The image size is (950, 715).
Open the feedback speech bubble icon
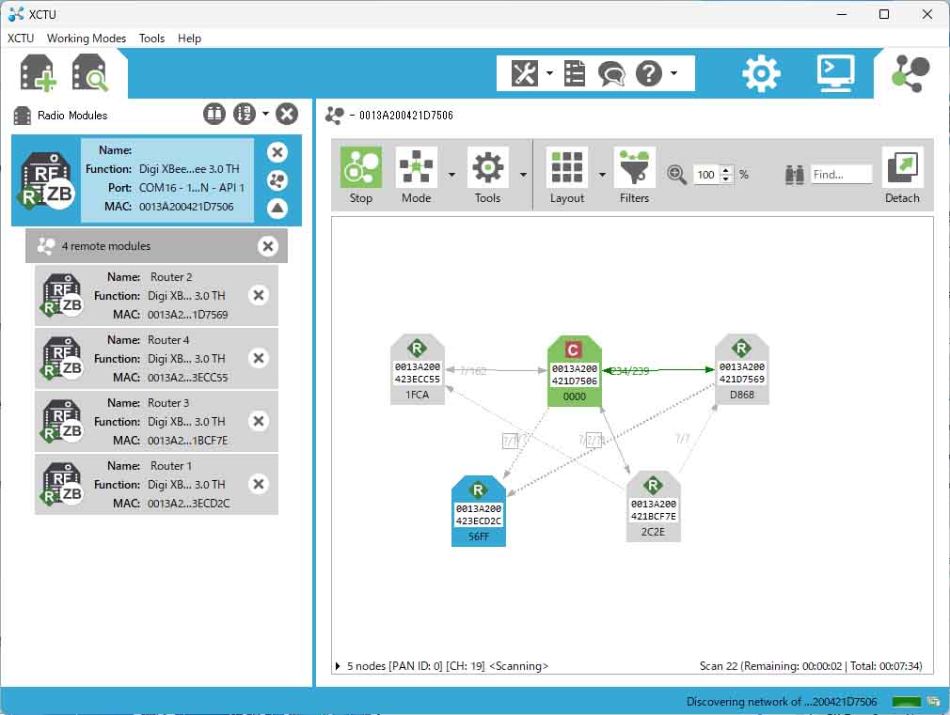[x=611, y=73]
